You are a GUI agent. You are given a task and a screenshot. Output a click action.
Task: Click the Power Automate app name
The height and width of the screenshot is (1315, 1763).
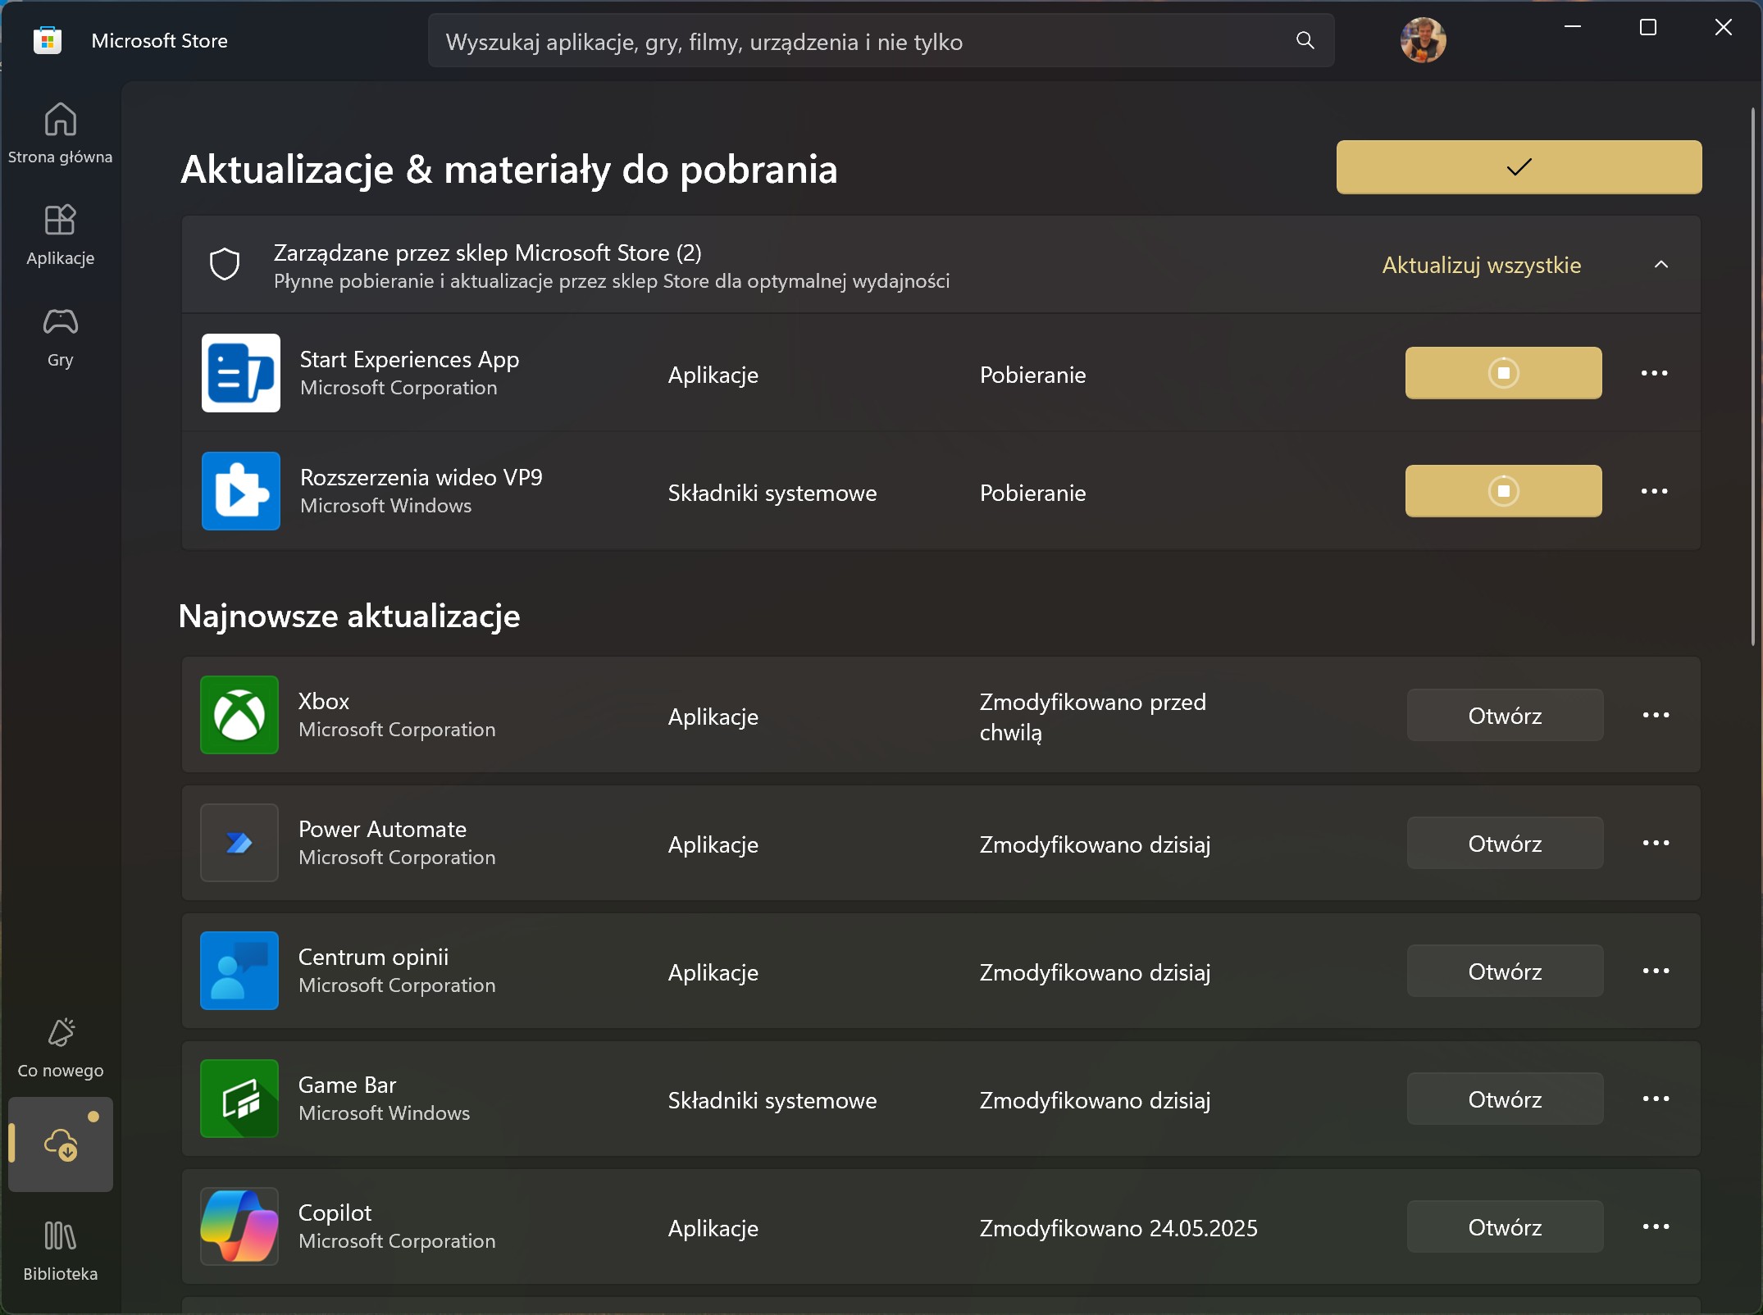tap(382, 829)
